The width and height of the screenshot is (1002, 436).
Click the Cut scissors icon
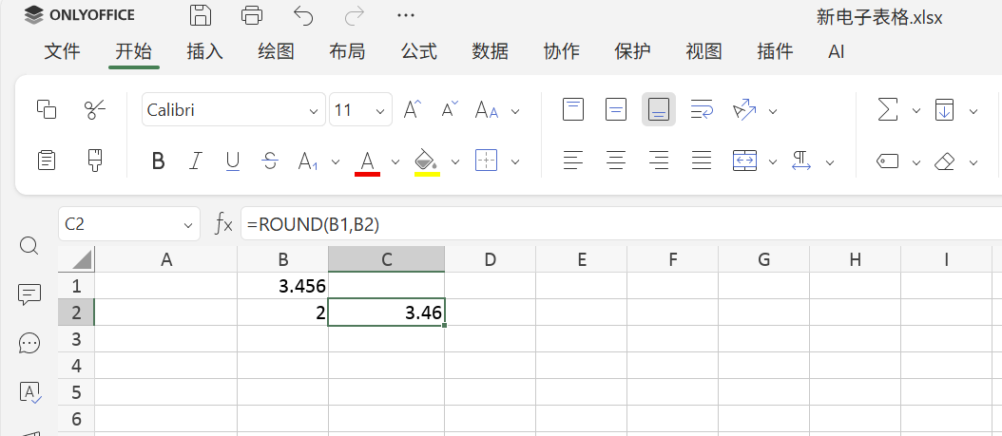tap(95, 109)
